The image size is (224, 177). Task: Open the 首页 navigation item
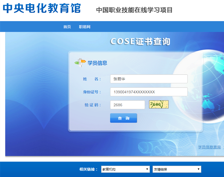coord(67,27)
